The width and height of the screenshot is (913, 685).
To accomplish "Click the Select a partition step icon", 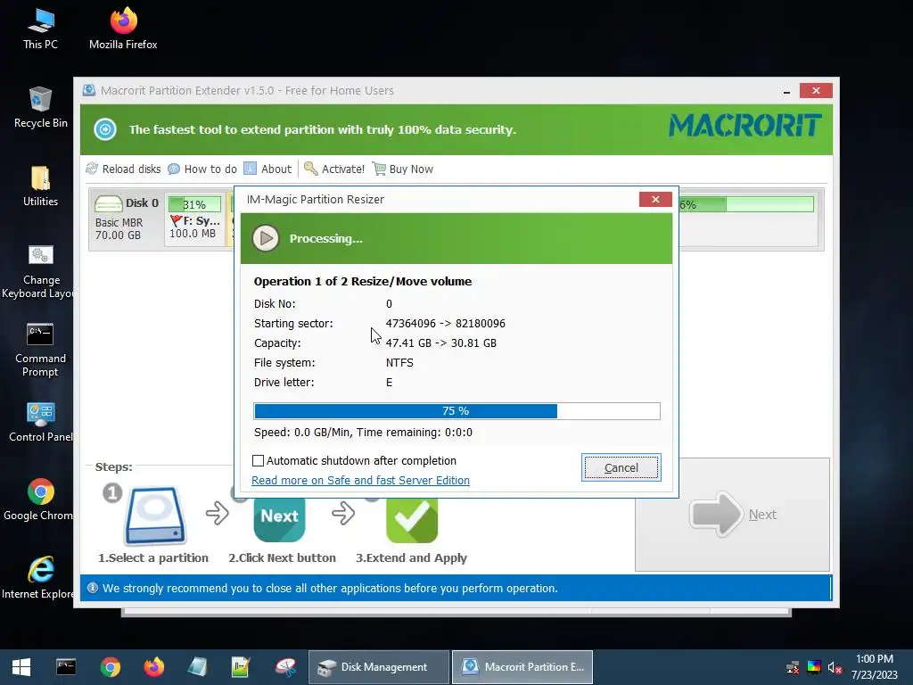I will (x=155, y=516).
